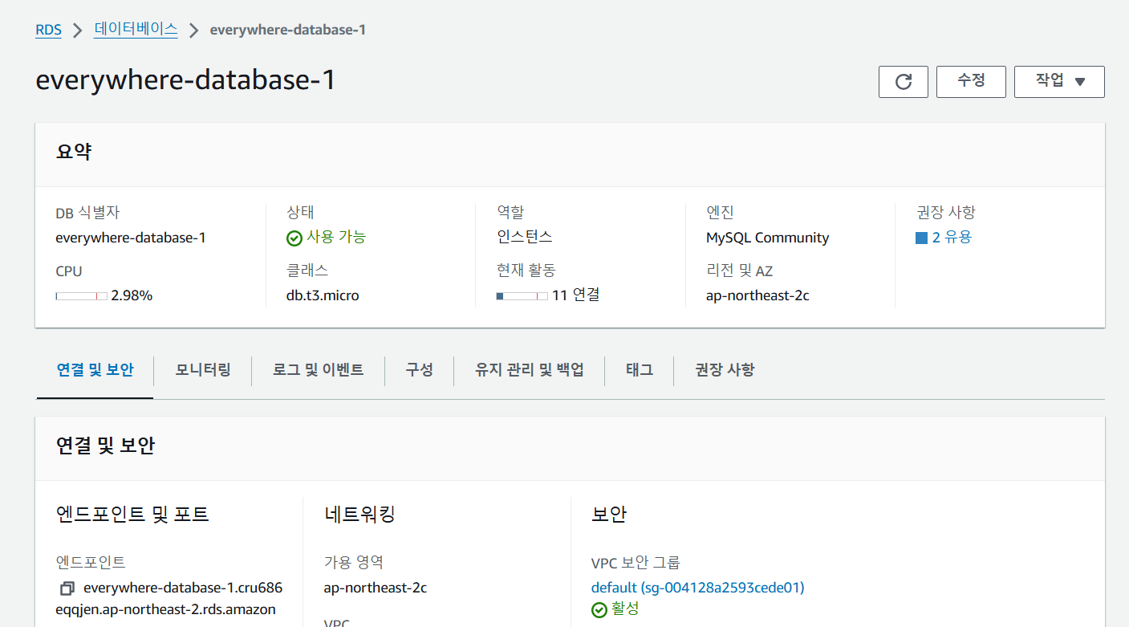Click the green check icon next to 활성
This screenshot has height=627, width=1129.
[x=599, y=610]
